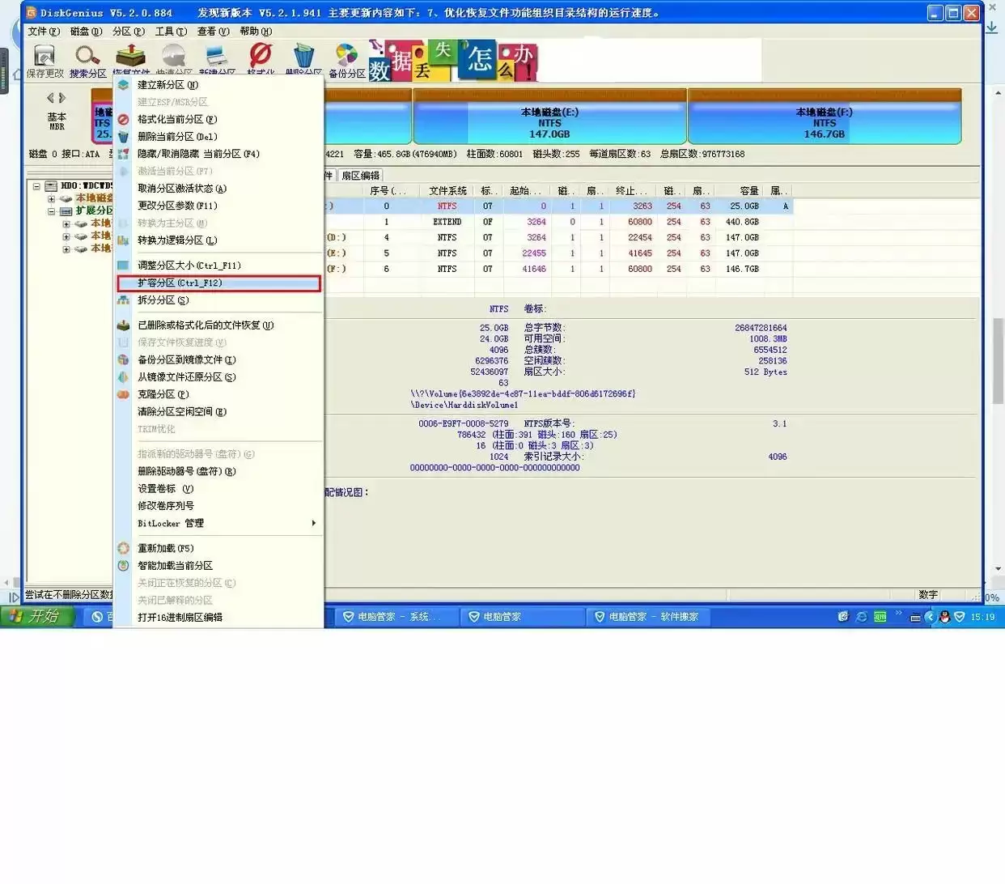Collapse the HD0 disk tree node
The image size is (1005, 884).
36,186
